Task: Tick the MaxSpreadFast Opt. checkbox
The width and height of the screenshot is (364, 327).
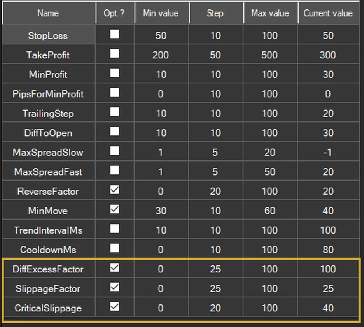Action: coord(115,171)
